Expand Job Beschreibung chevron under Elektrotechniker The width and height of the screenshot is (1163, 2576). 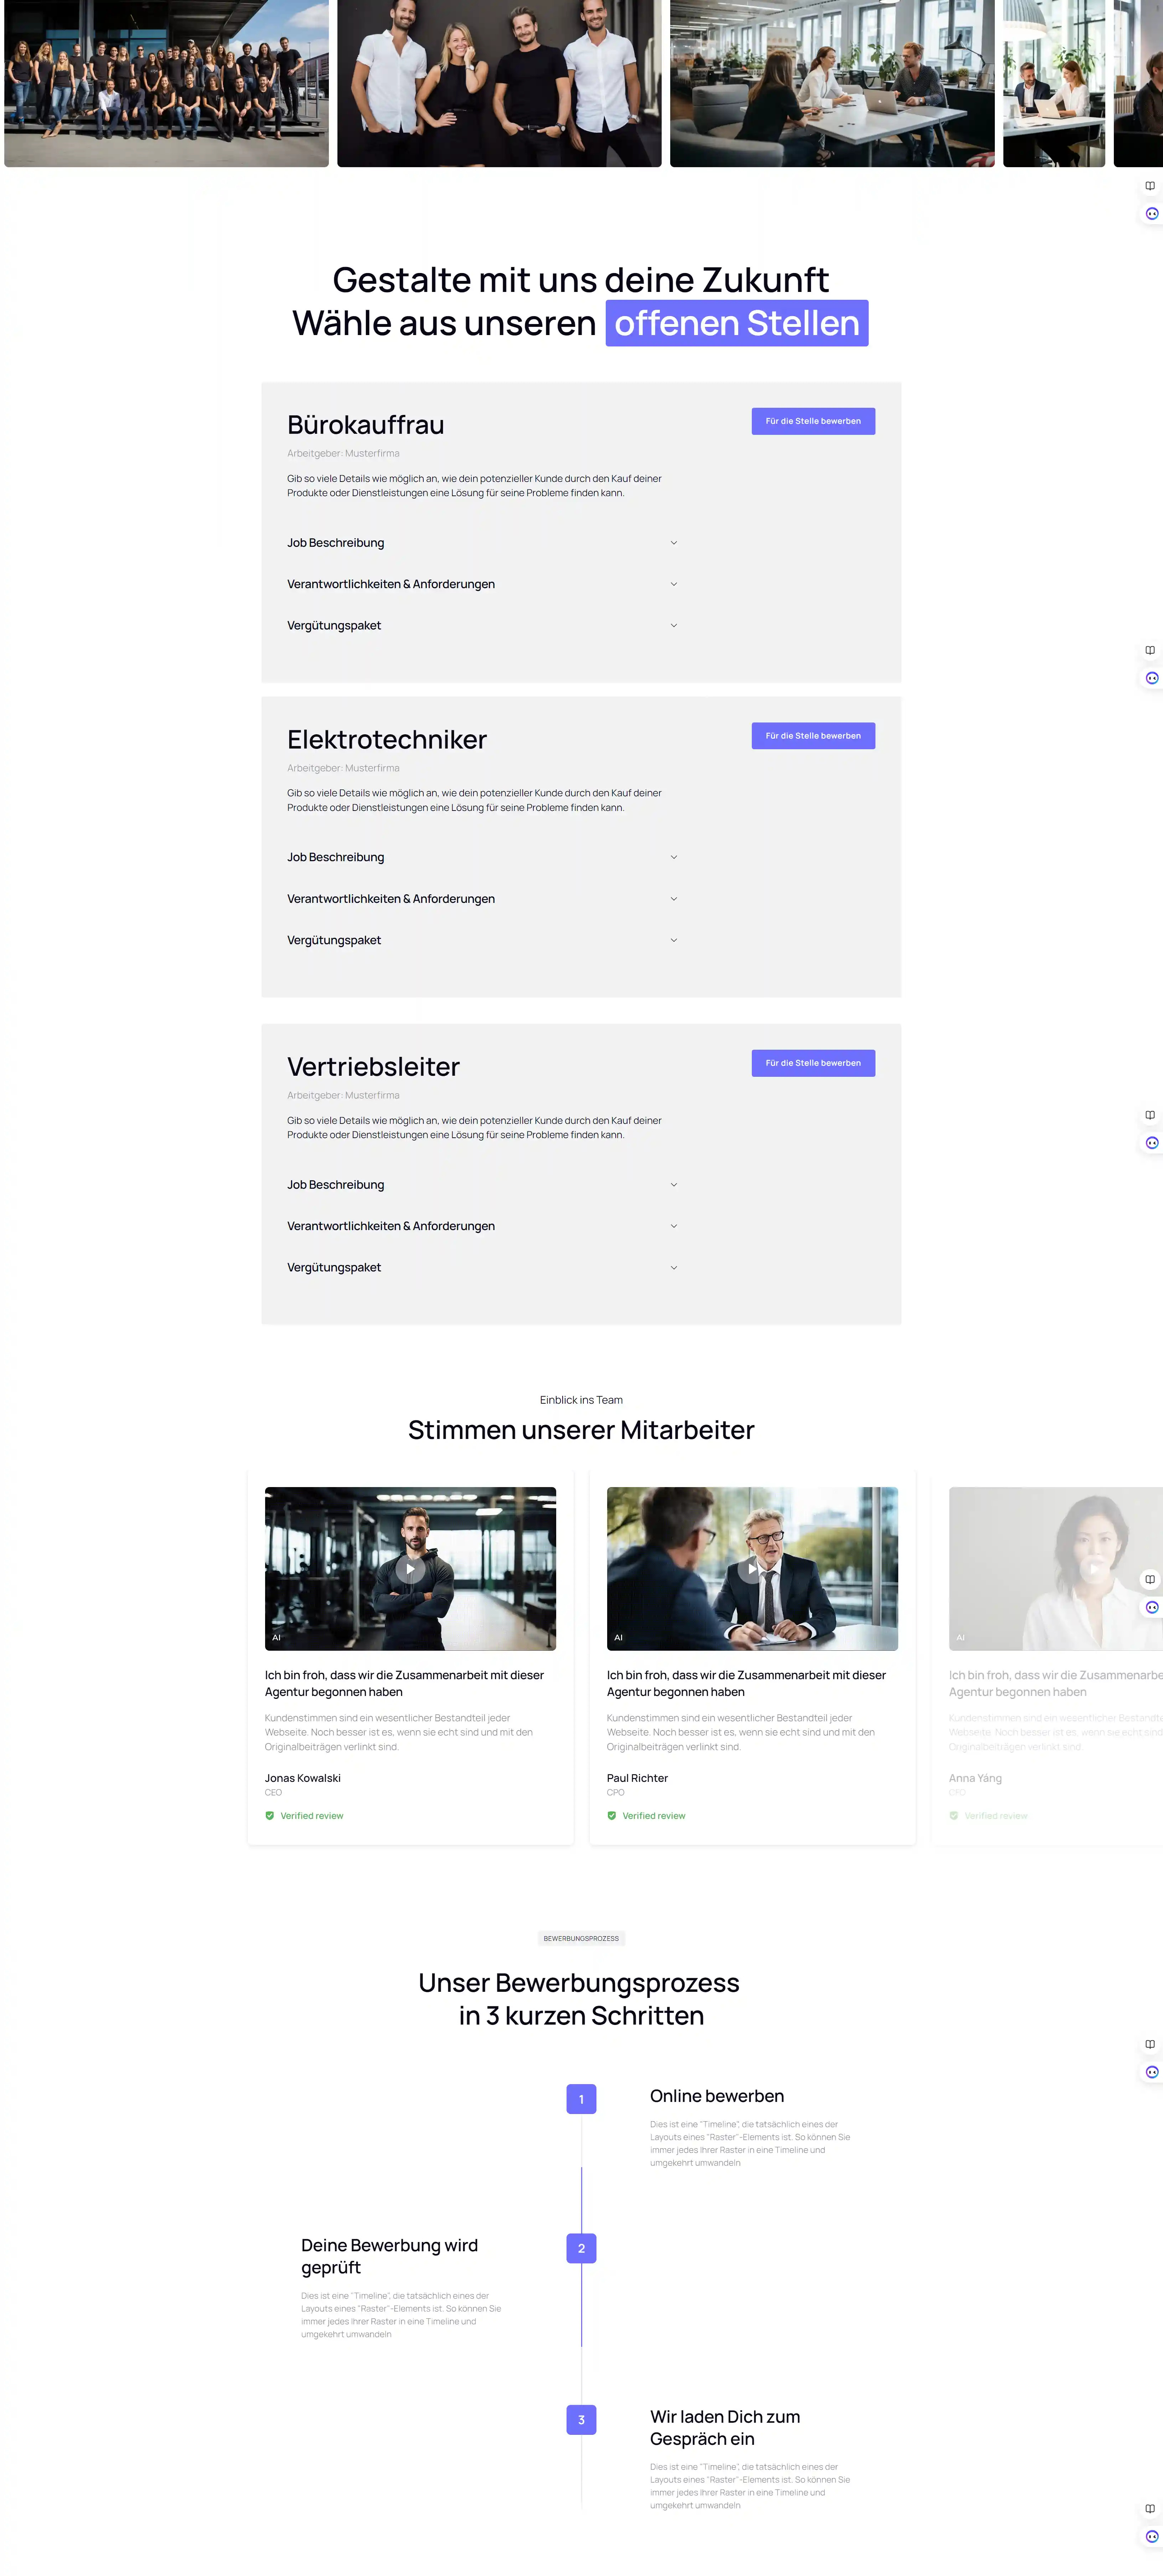[x=674, y=857]
